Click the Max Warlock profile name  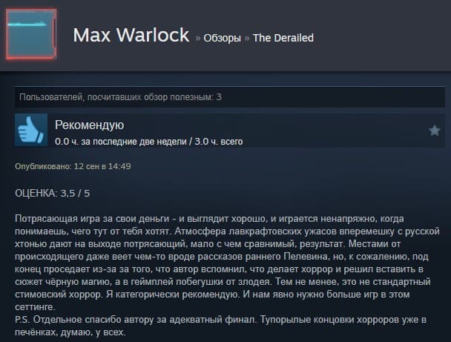(x=131, y=35)
